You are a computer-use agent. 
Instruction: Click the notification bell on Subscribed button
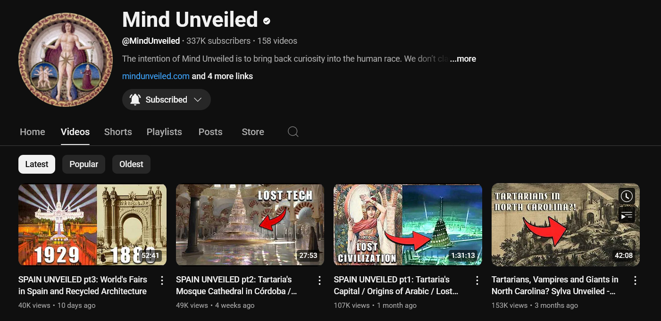(135, 99)
